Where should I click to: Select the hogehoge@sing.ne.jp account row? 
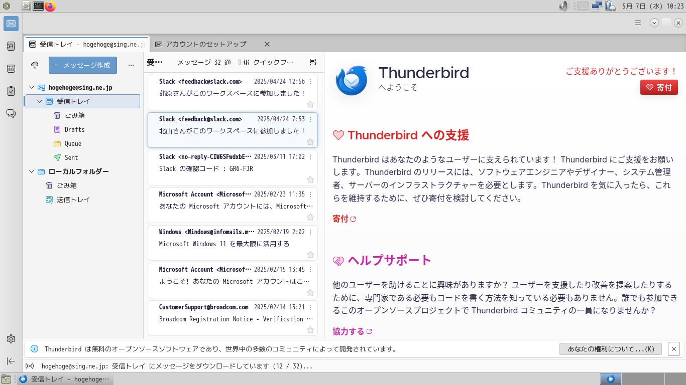coord(83,87)
